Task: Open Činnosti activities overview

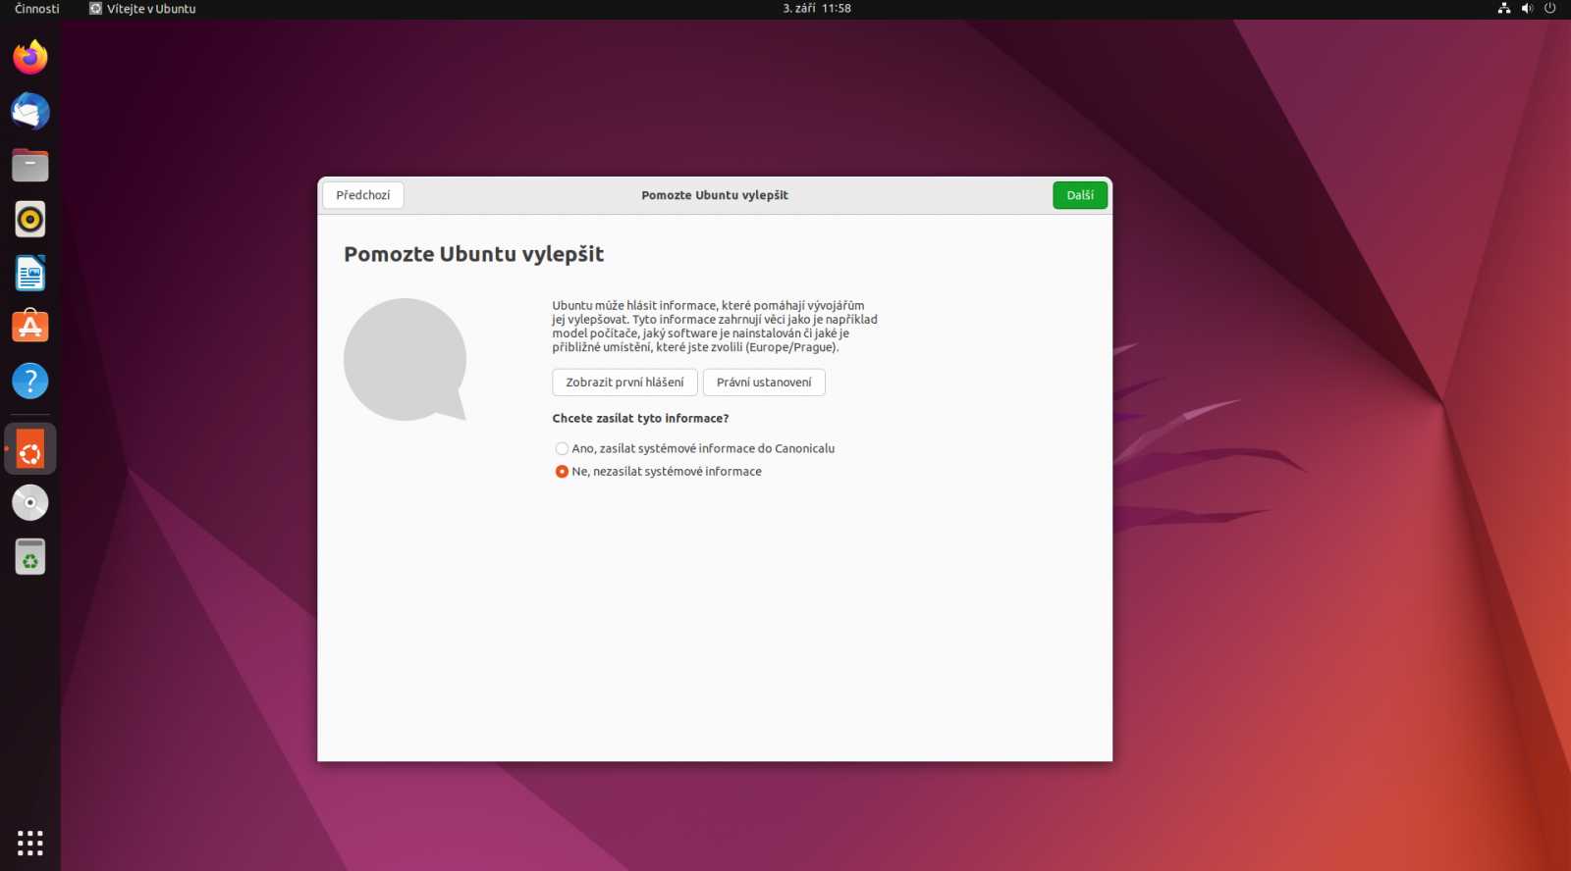Action: (x=37, y=9)
